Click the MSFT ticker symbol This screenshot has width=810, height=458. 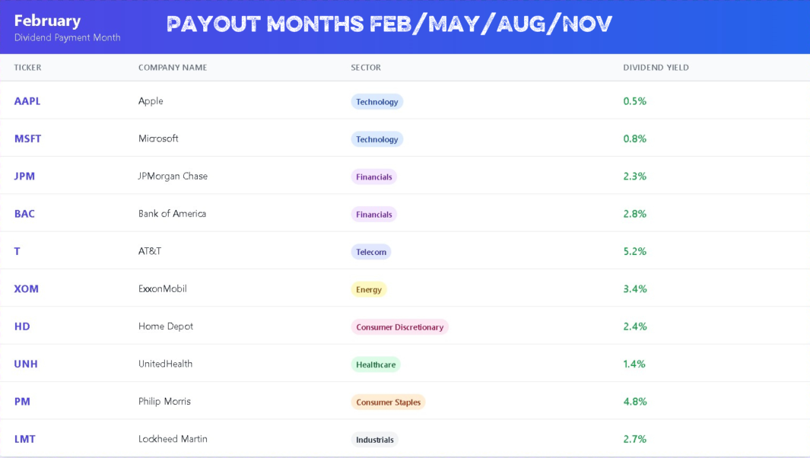tap(27, 138)
